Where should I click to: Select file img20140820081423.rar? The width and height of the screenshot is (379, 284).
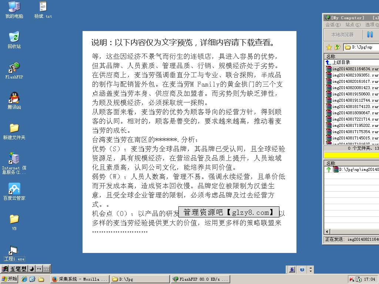[x=352, y=88]
